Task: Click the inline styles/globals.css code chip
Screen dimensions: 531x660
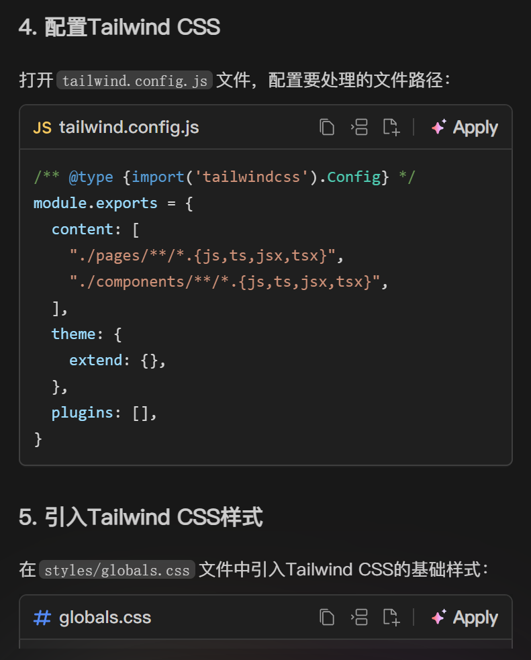Action: 117,571
